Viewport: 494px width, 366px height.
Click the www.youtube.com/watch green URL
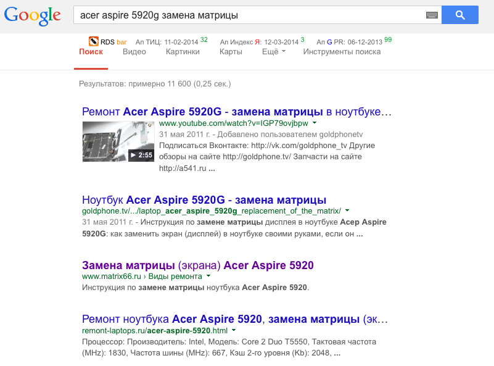pos(234,123)
